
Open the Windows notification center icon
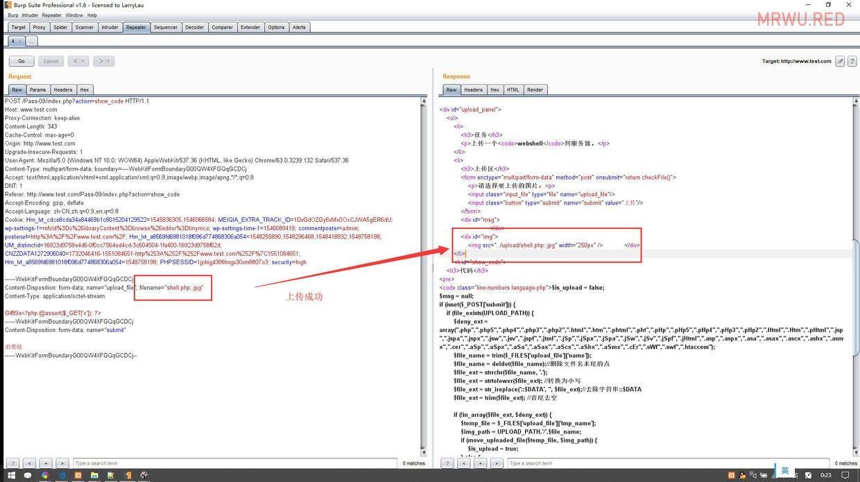(x=845, y=476)
